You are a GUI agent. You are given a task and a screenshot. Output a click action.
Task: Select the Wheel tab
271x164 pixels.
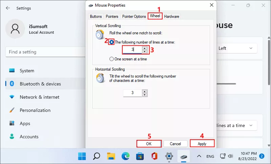[155, 16]
